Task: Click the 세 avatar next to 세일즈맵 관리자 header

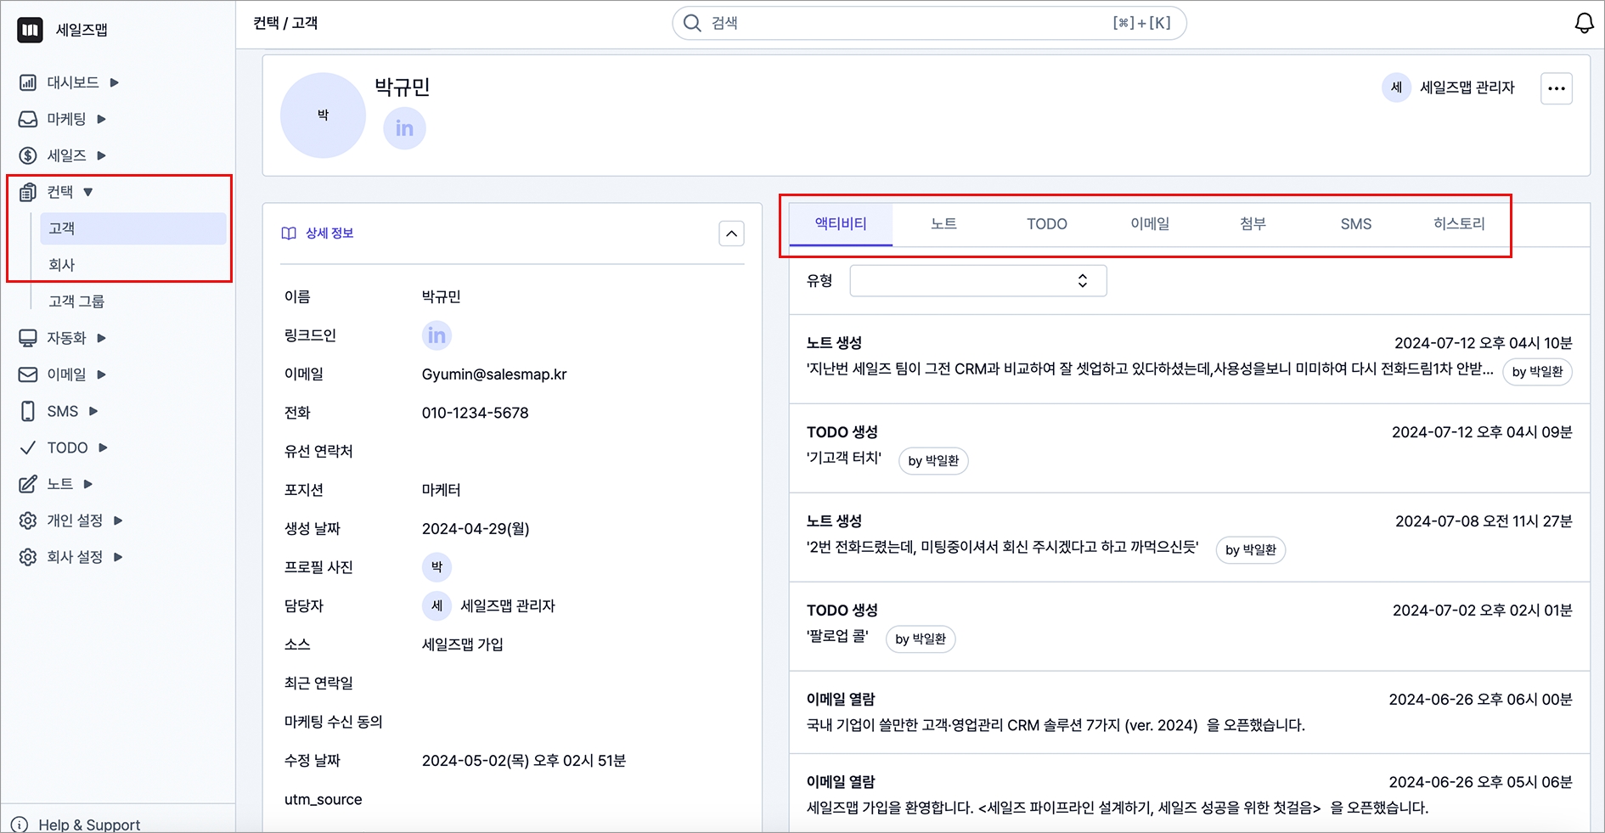Action: [1396, 87]
